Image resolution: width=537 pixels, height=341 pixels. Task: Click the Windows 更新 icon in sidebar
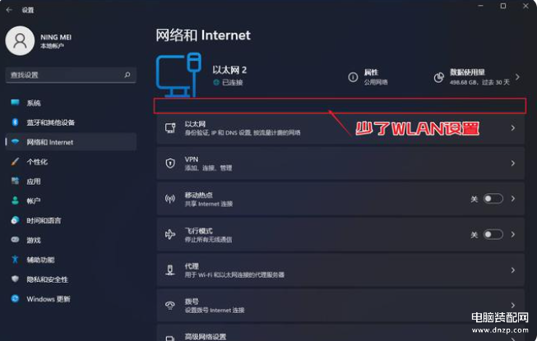tap(15, 298)
